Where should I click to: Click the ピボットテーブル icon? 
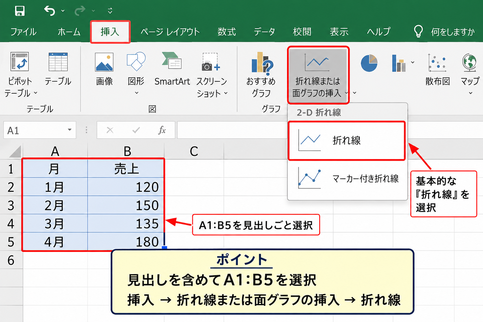[x=19, y=62]
